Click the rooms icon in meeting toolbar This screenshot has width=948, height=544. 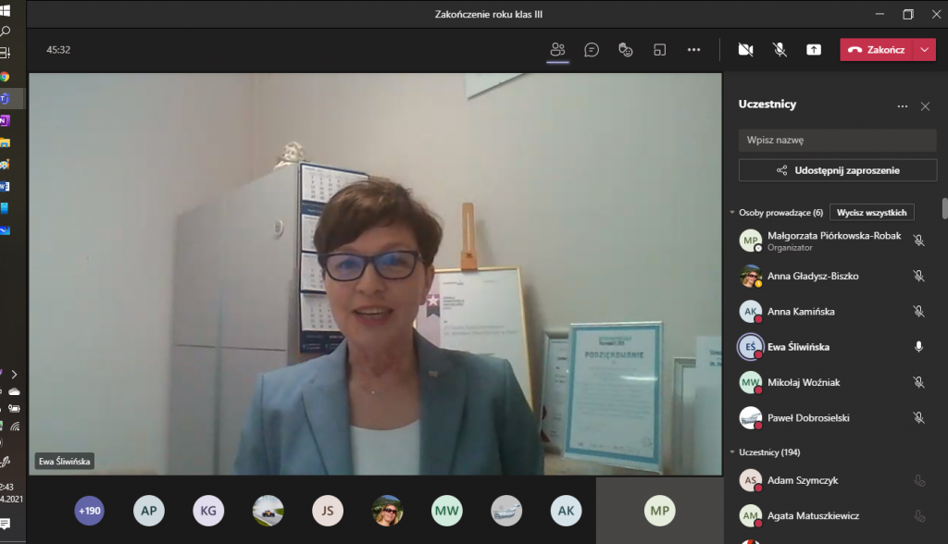pos(659,50)
